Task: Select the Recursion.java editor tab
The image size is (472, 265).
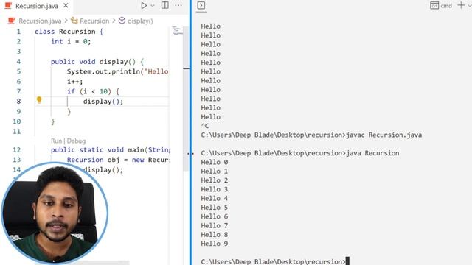Action: pyautogui.click(x=37, y=6)
